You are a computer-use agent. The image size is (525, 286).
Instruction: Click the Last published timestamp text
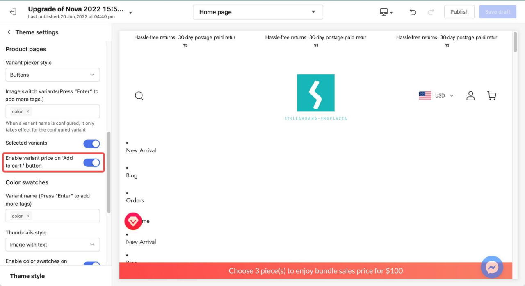point(71,17)
